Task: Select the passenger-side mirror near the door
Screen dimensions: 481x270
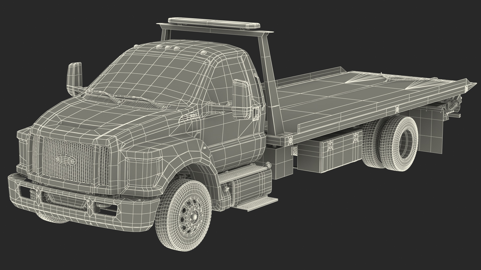Action: coord(242,99)
